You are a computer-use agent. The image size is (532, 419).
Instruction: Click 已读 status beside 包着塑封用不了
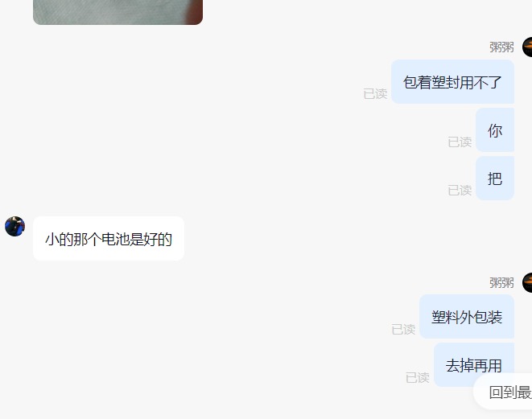[x=375, y=94]
